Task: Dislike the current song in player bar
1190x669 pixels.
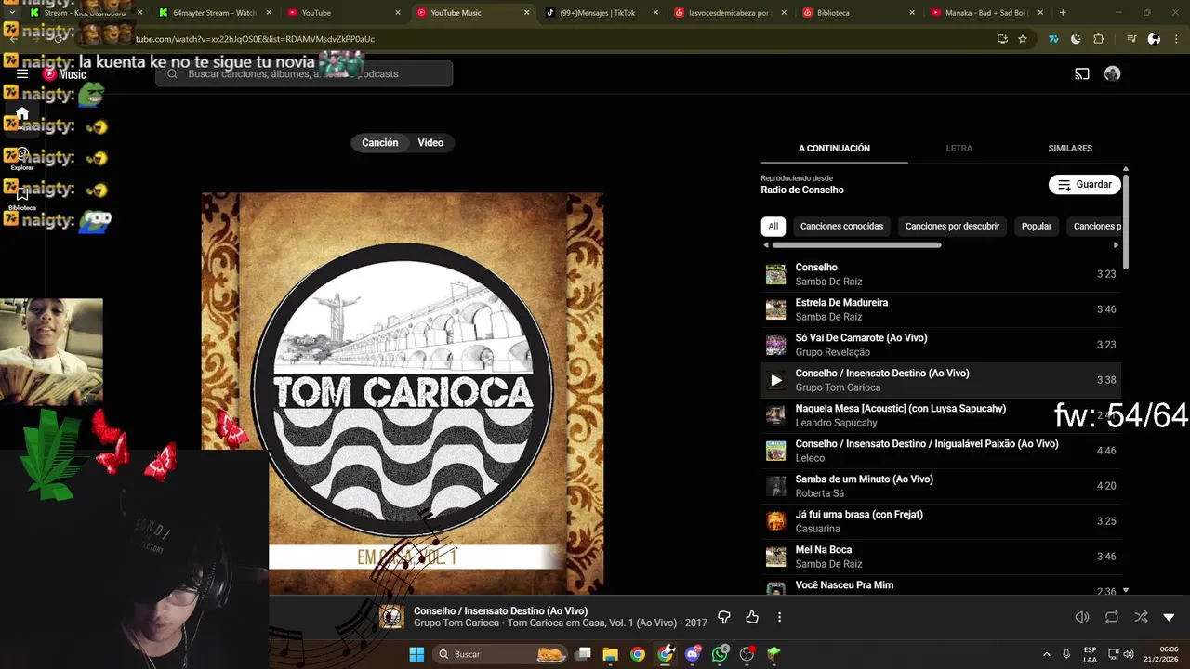Action: point(724,617)
